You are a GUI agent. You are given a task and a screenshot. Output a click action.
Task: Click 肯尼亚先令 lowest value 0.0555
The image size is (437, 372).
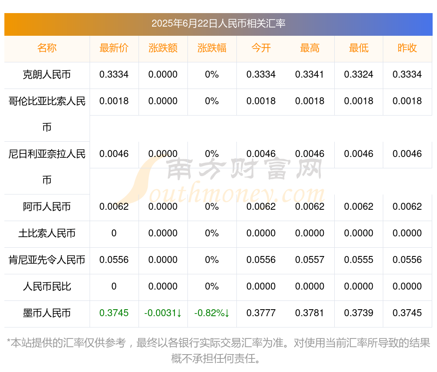pos(359,259)
